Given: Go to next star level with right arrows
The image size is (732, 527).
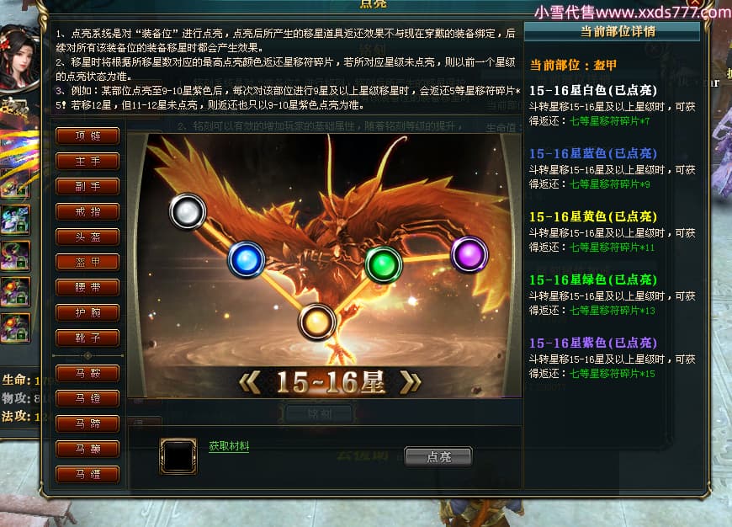Looking at the screenshot, I should point(411,382).
